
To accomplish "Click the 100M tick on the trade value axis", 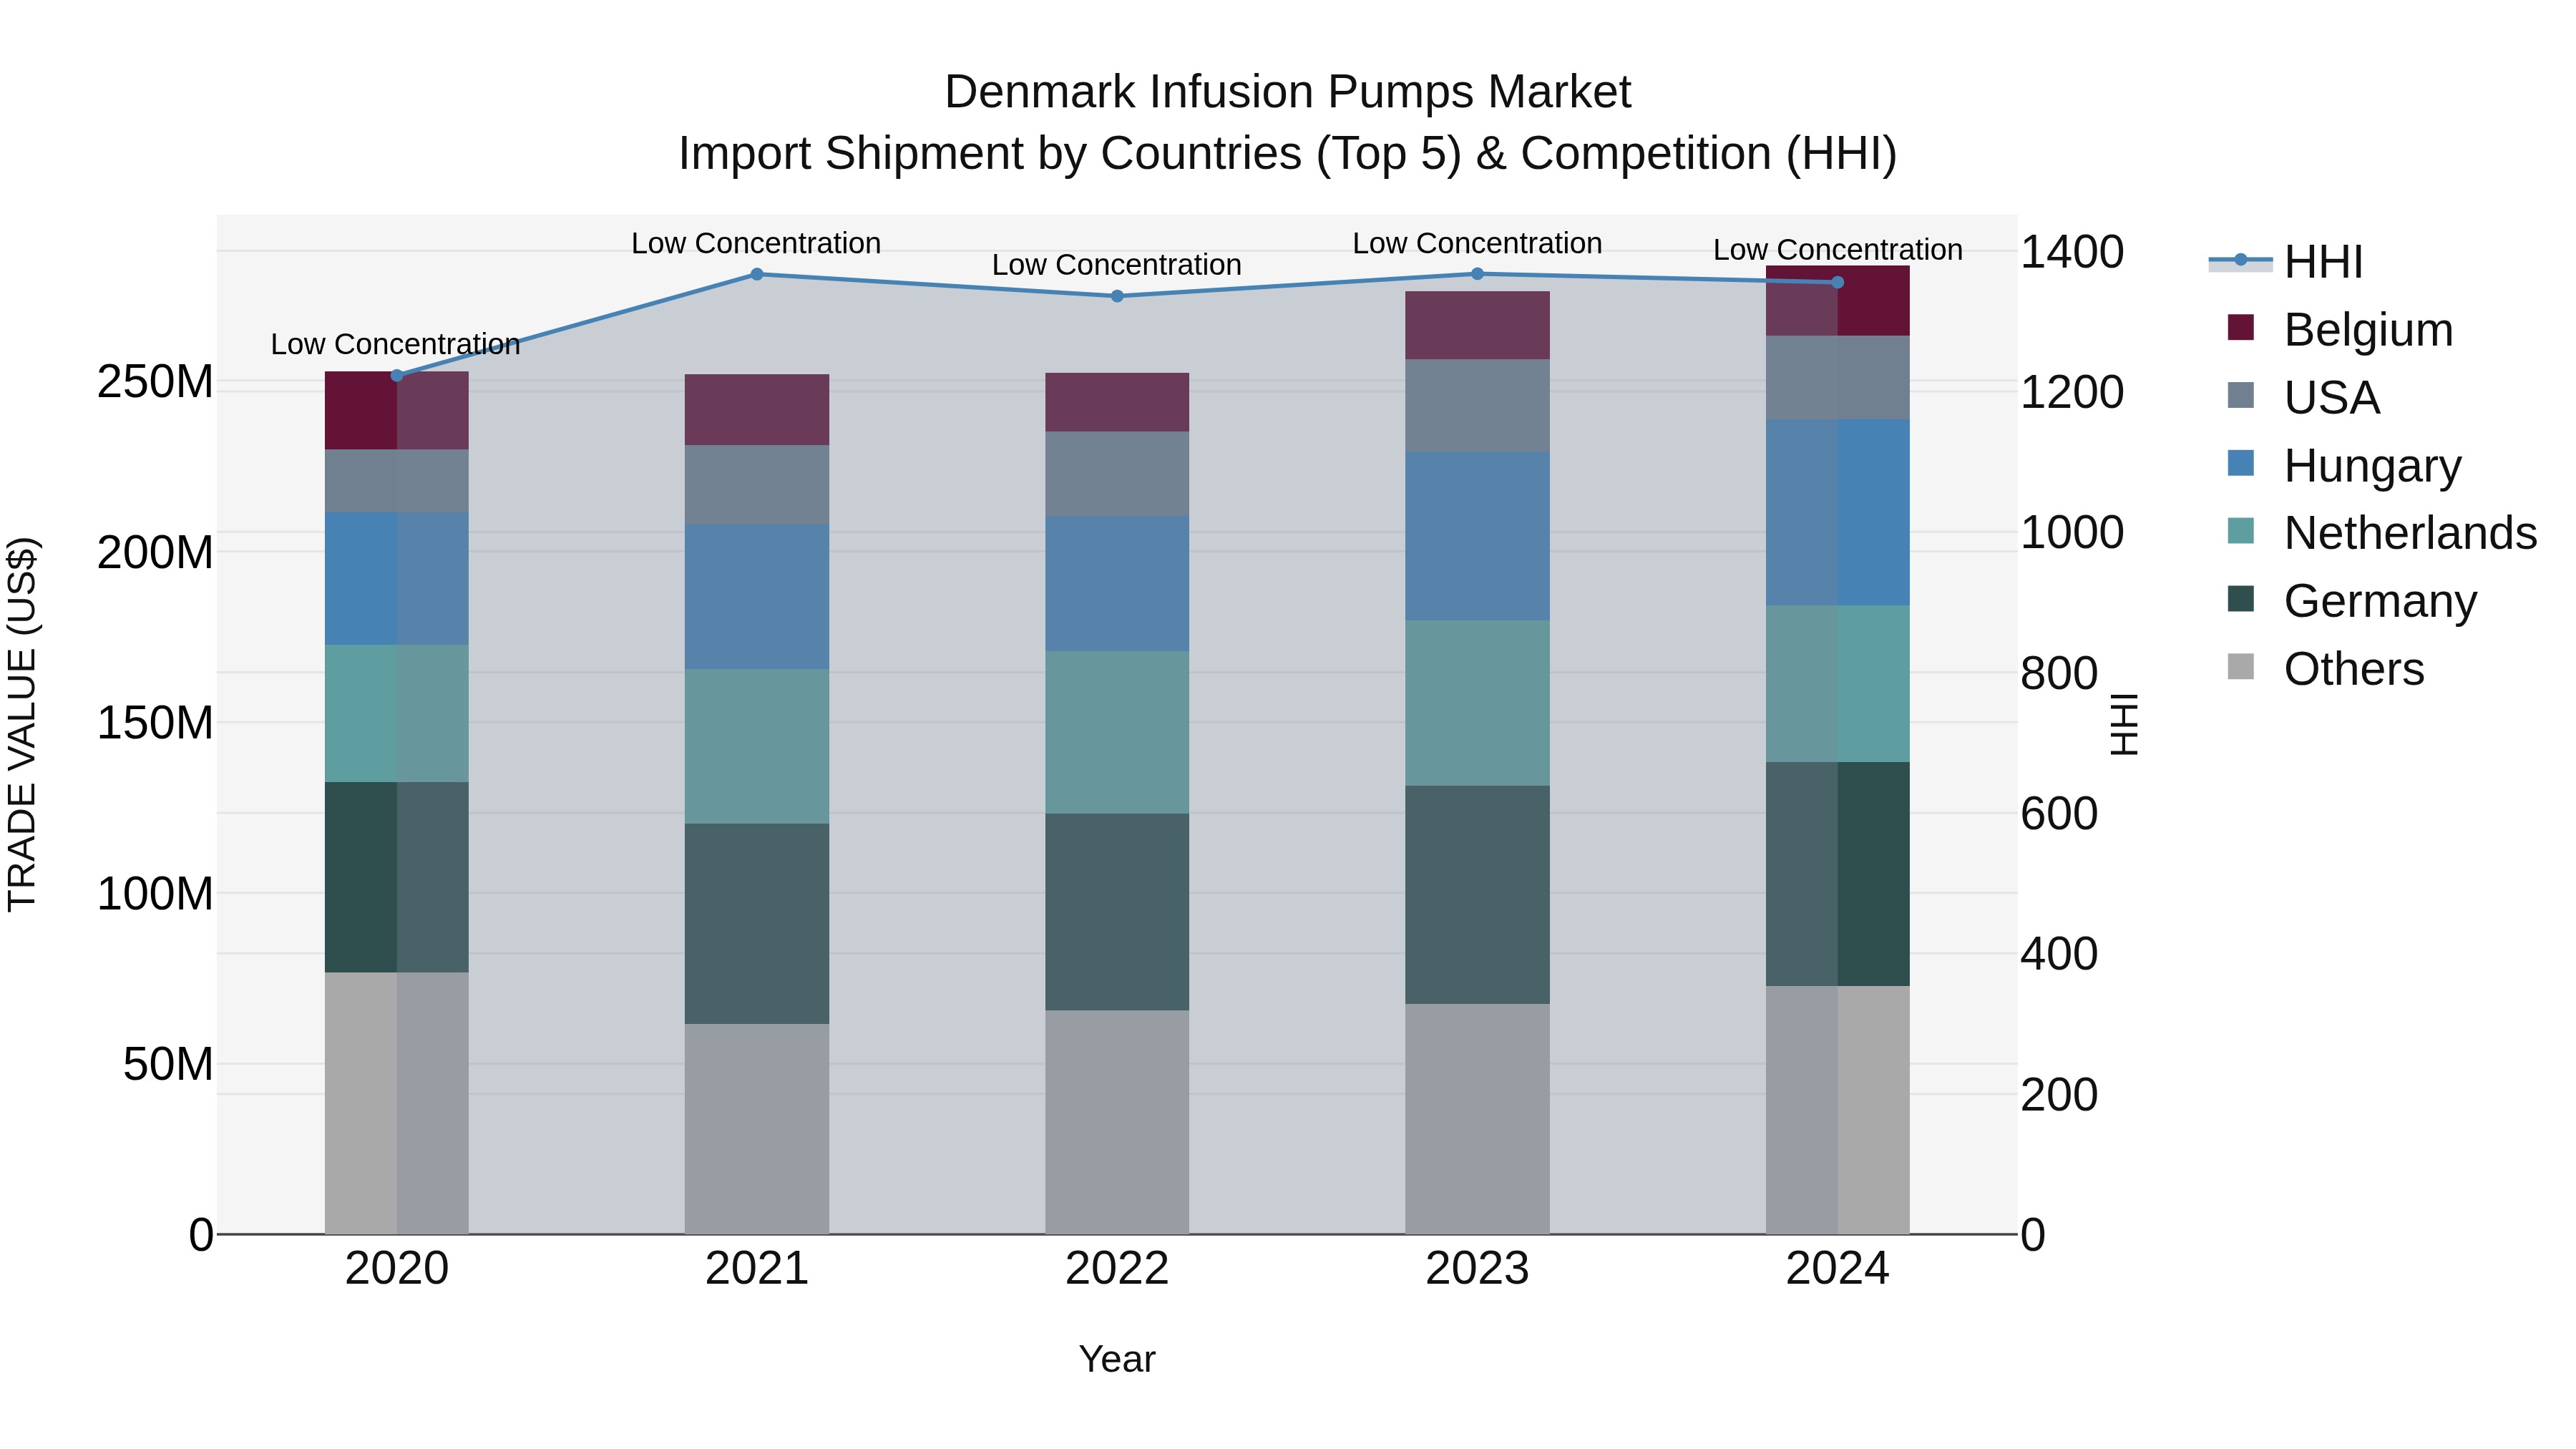I will point(155,893).
